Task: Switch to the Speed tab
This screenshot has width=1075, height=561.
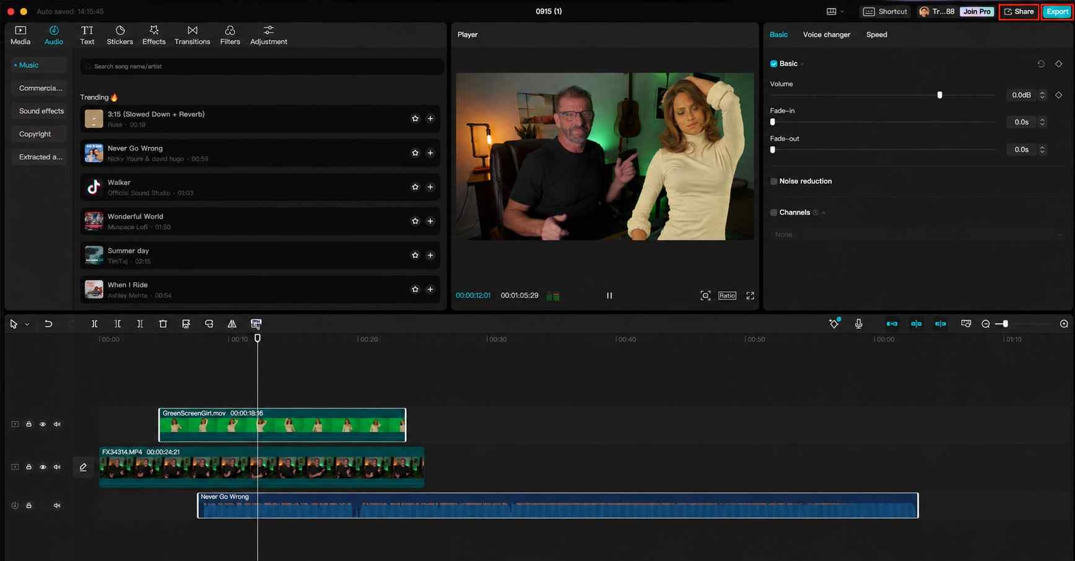Action: point(876,35)
